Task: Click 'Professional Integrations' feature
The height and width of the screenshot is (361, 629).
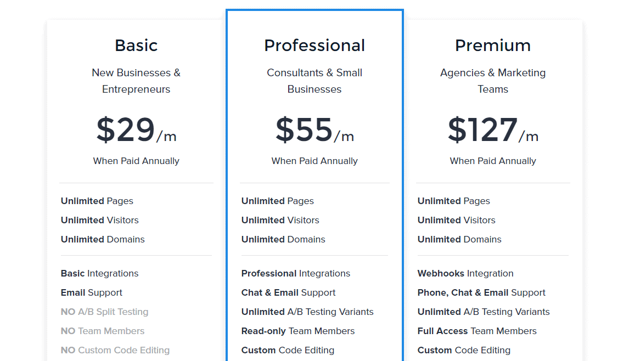Action: point(296,273)
